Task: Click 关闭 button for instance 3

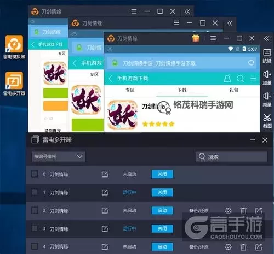Action: point(162,228)
